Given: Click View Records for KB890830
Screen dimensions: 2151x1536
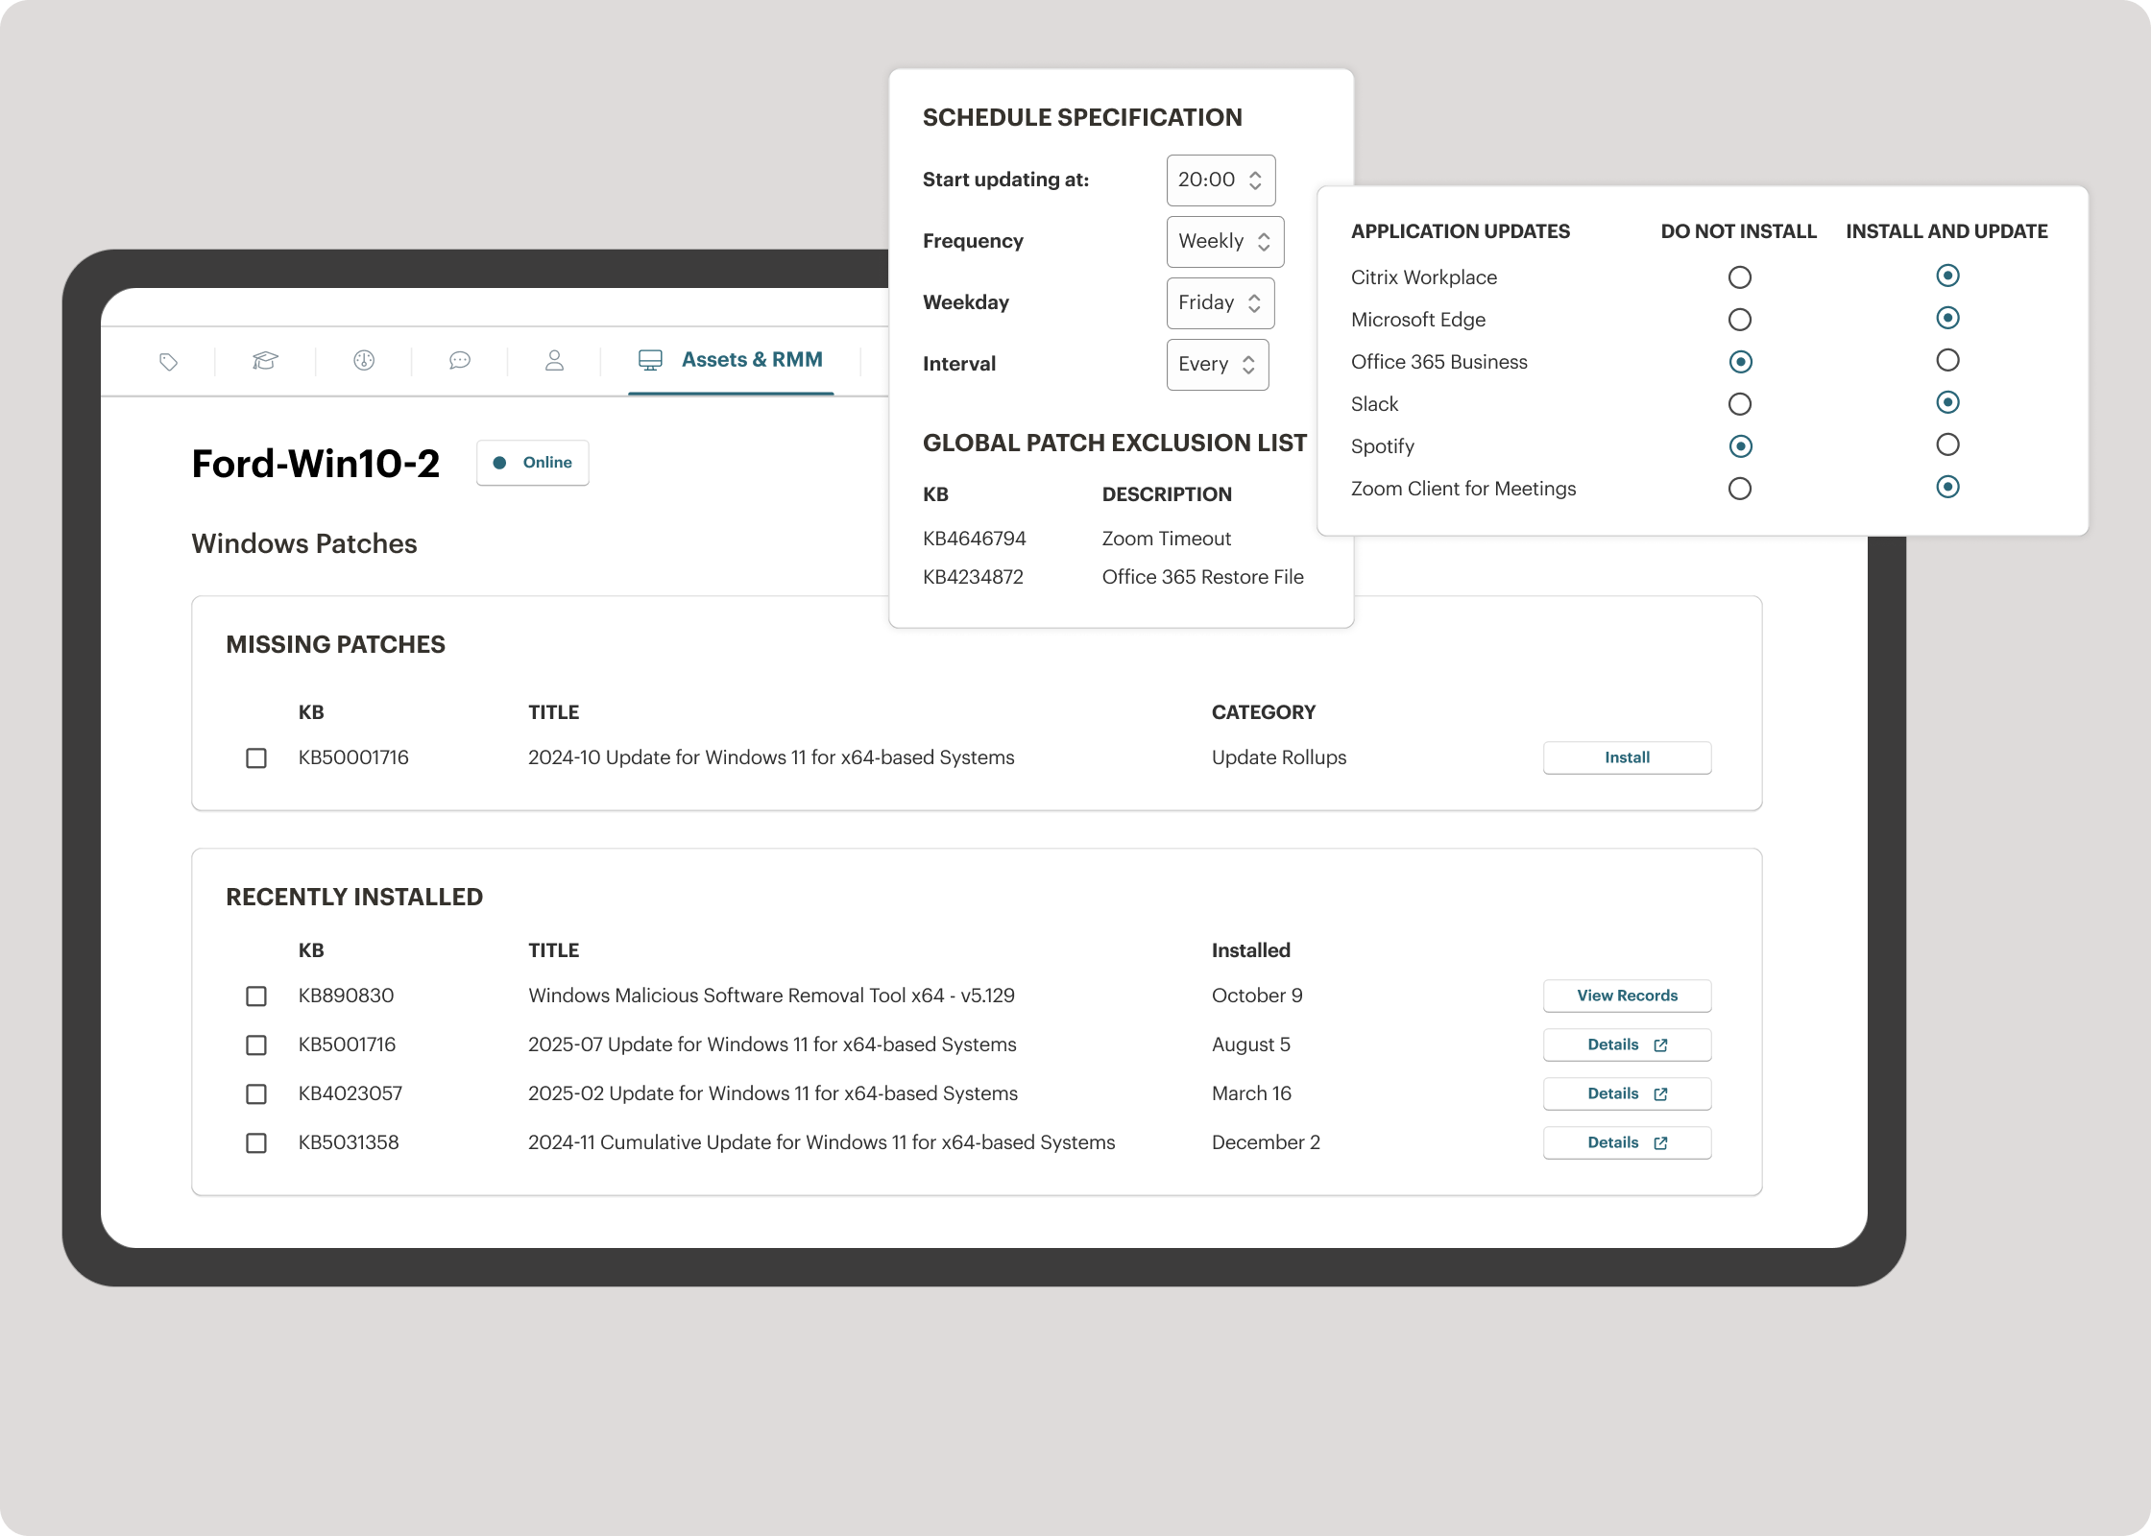Looking at the screenshot, I should [1627, 996].
